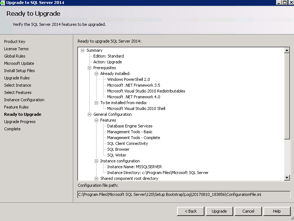Click the Back button
294x221 pixels.
click(x=191, y=211)
